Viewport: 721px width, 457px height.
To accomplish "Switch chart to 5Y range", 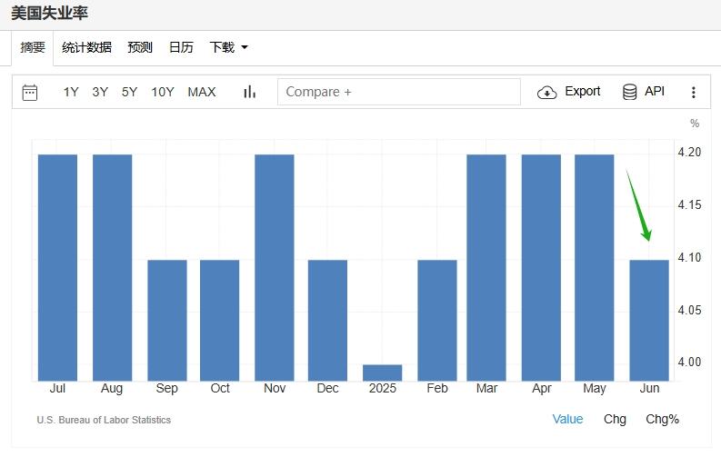I will point(129,92).
